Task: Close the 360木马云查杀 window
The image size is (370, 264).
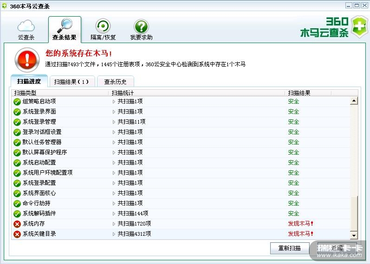Action: (x=364, y=5)
